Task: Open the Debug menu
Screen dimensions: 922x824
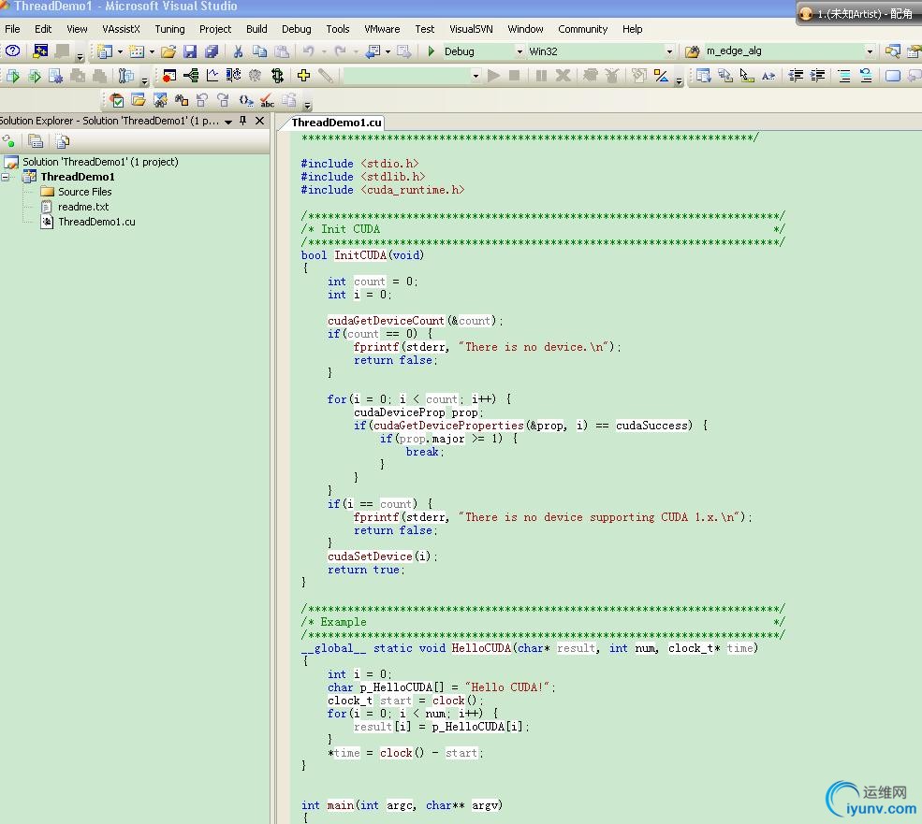Action: (297, 29)
